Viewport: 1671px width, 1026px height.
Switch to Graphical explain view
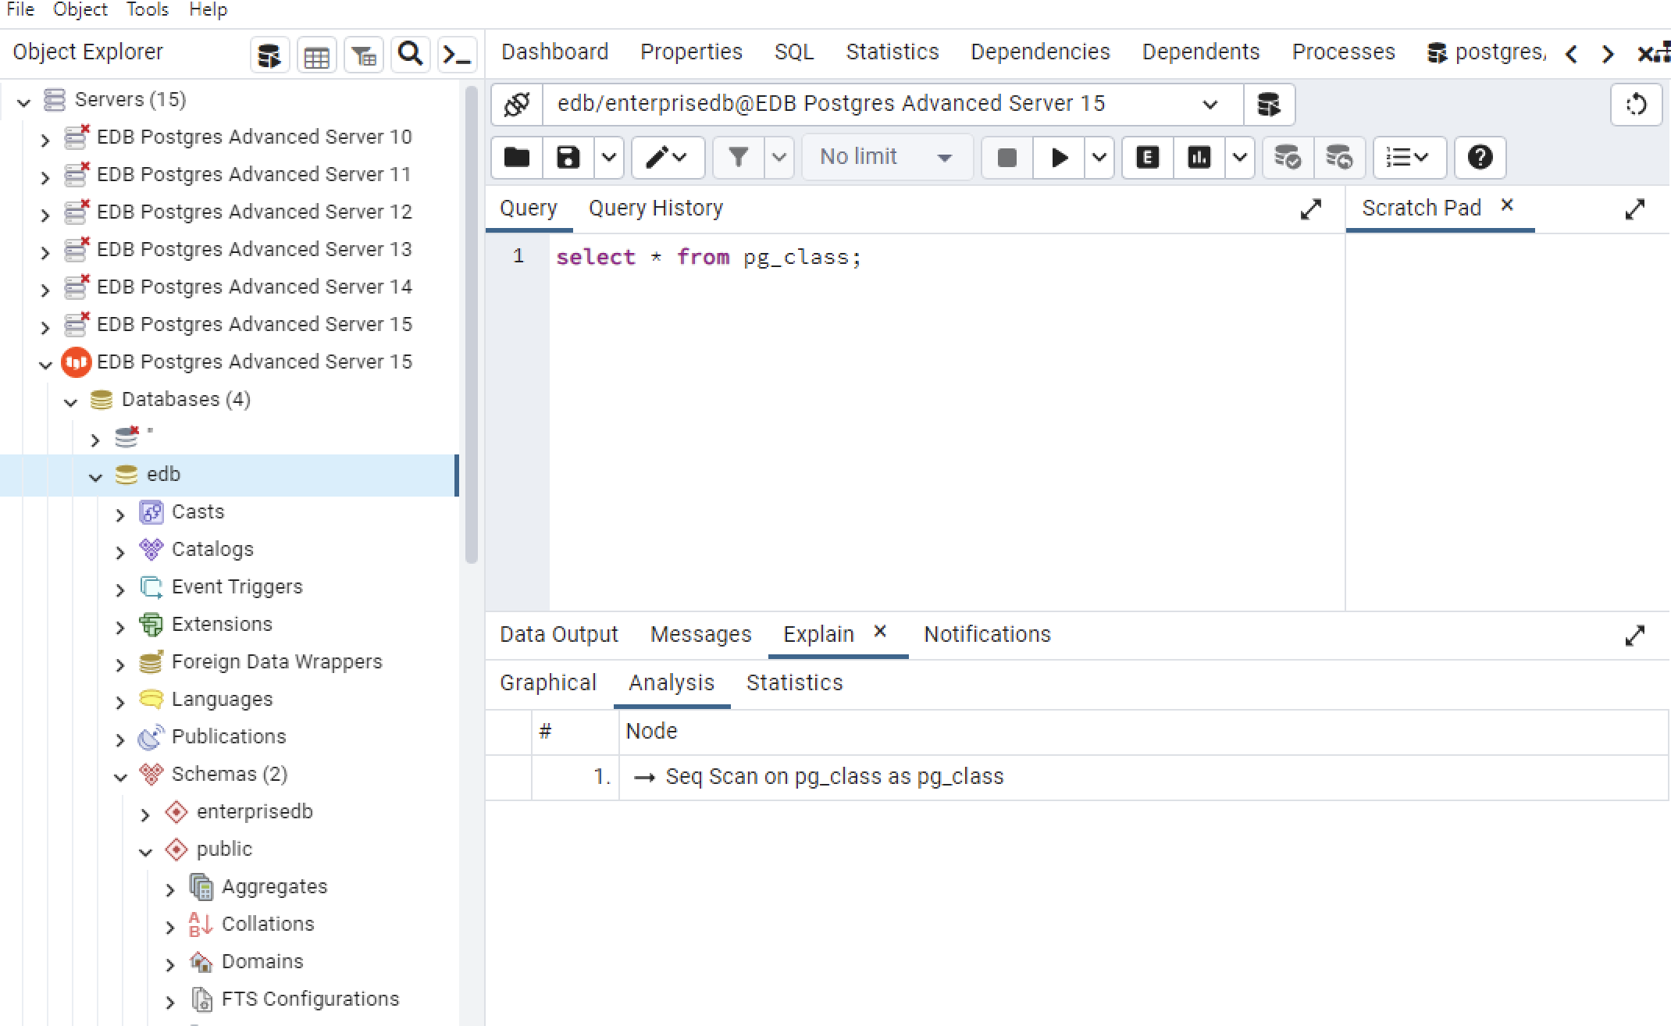(x=547, y=683)
